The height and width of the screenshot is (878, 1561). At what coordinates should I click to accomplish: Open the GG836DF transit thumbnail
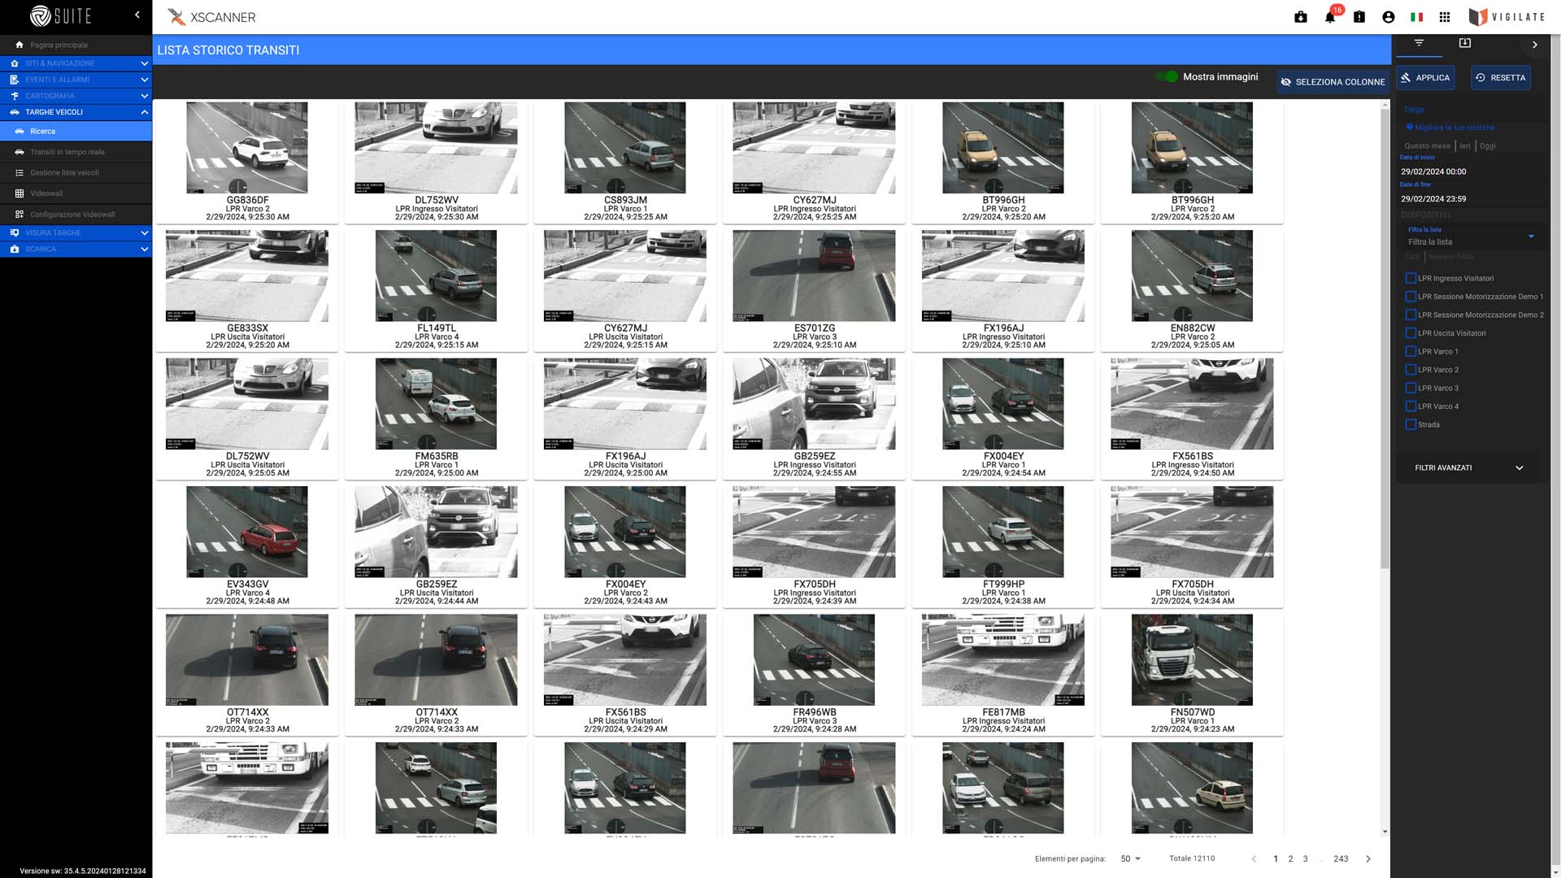pyautogui.click(x=247, y=148)
